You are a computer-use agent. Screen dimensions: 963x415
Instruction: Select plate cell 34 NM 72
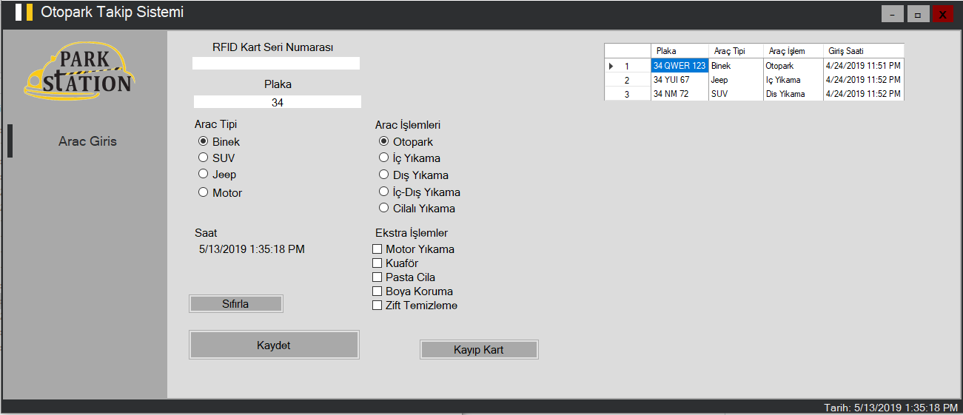[x=680, y=94]
